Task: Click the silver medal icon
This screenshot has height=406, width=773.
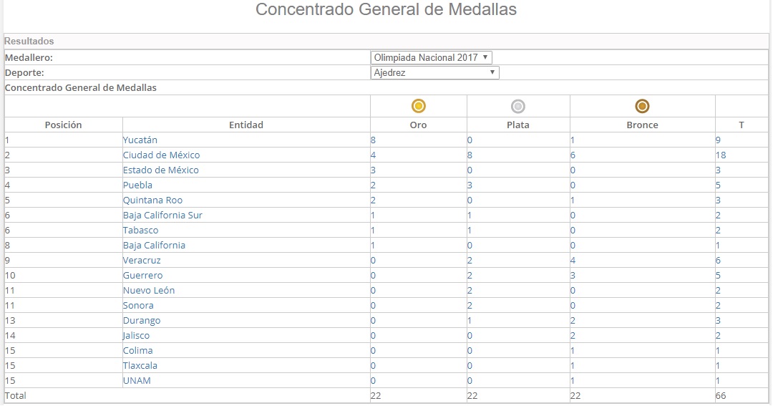Action: coord(518,106)
